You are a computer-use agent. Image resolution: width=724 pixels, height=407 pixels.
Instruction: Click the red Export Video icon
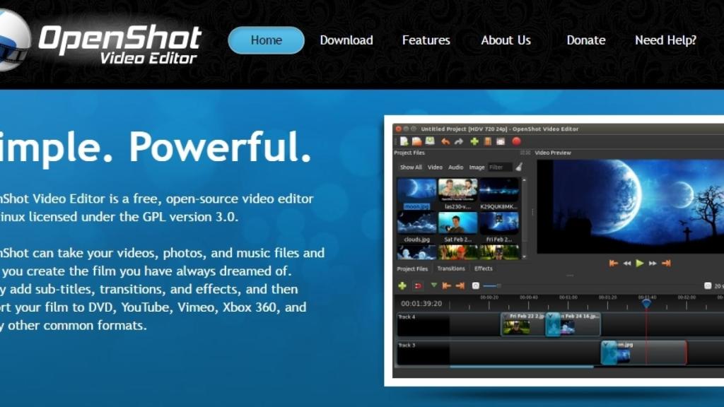tap(516, 142)
